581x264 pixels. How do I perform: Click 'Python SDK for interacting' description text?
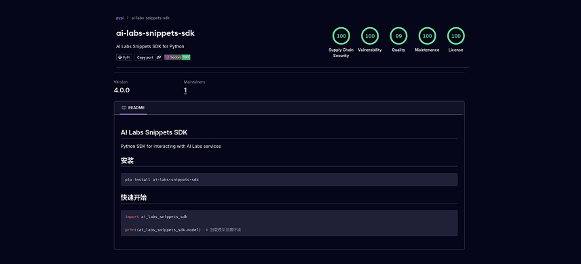coord(171,147)
